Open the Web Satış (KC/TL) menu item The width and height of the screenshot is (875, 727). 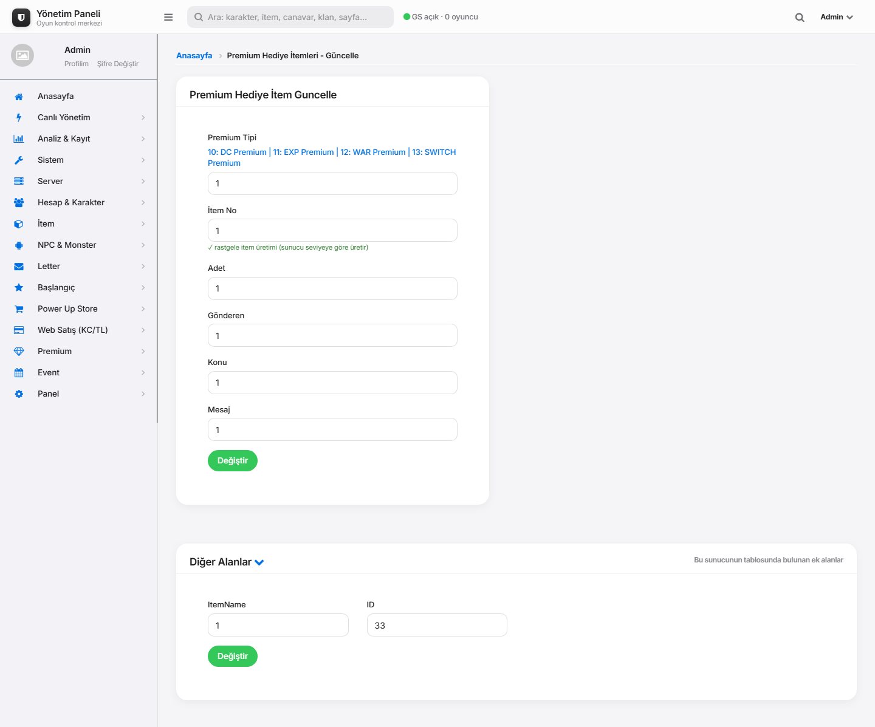pyautogui.click(x=78, y=330)
